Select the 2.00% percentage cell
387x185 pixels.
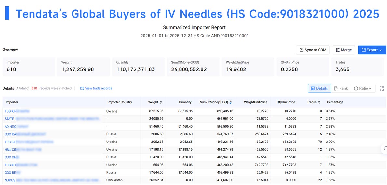point(330,142)
